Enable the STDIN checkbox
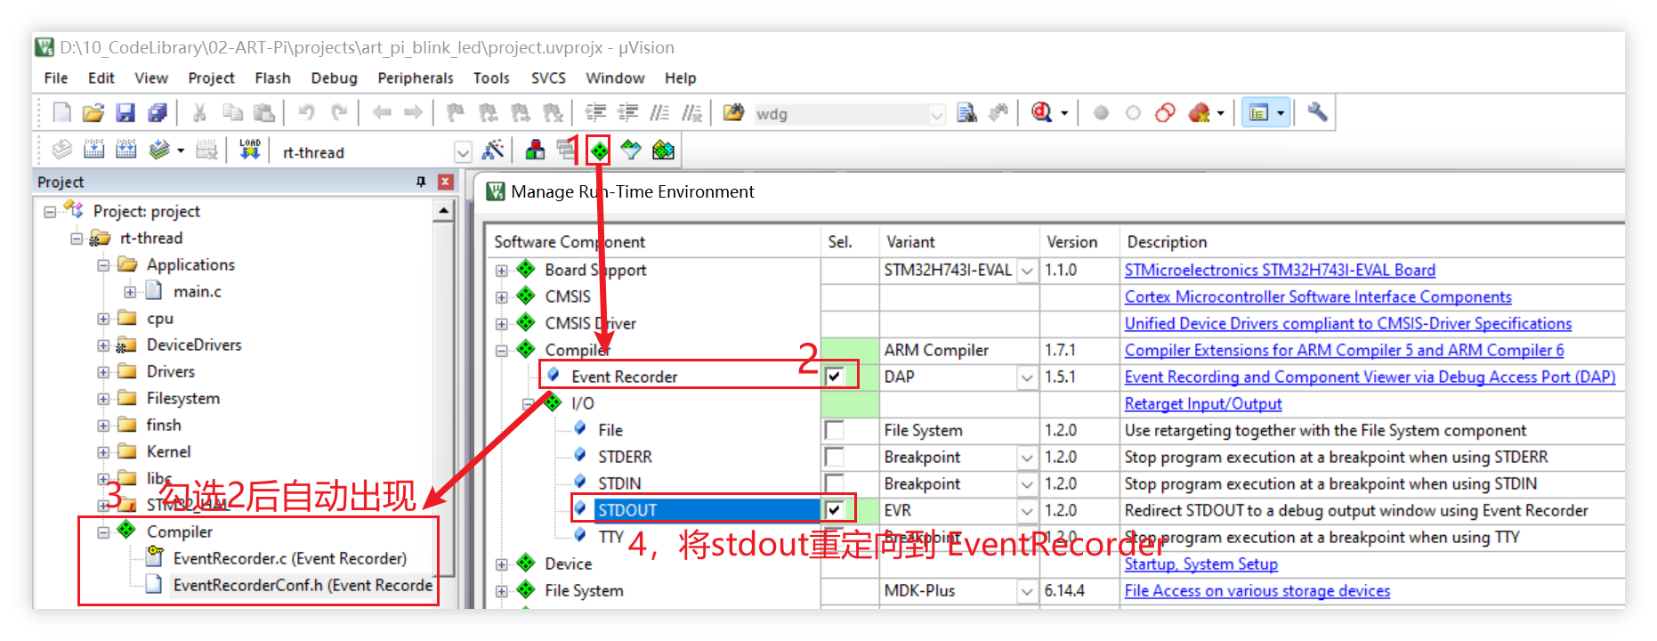The image size is (1657, 641). pos(834,483)
